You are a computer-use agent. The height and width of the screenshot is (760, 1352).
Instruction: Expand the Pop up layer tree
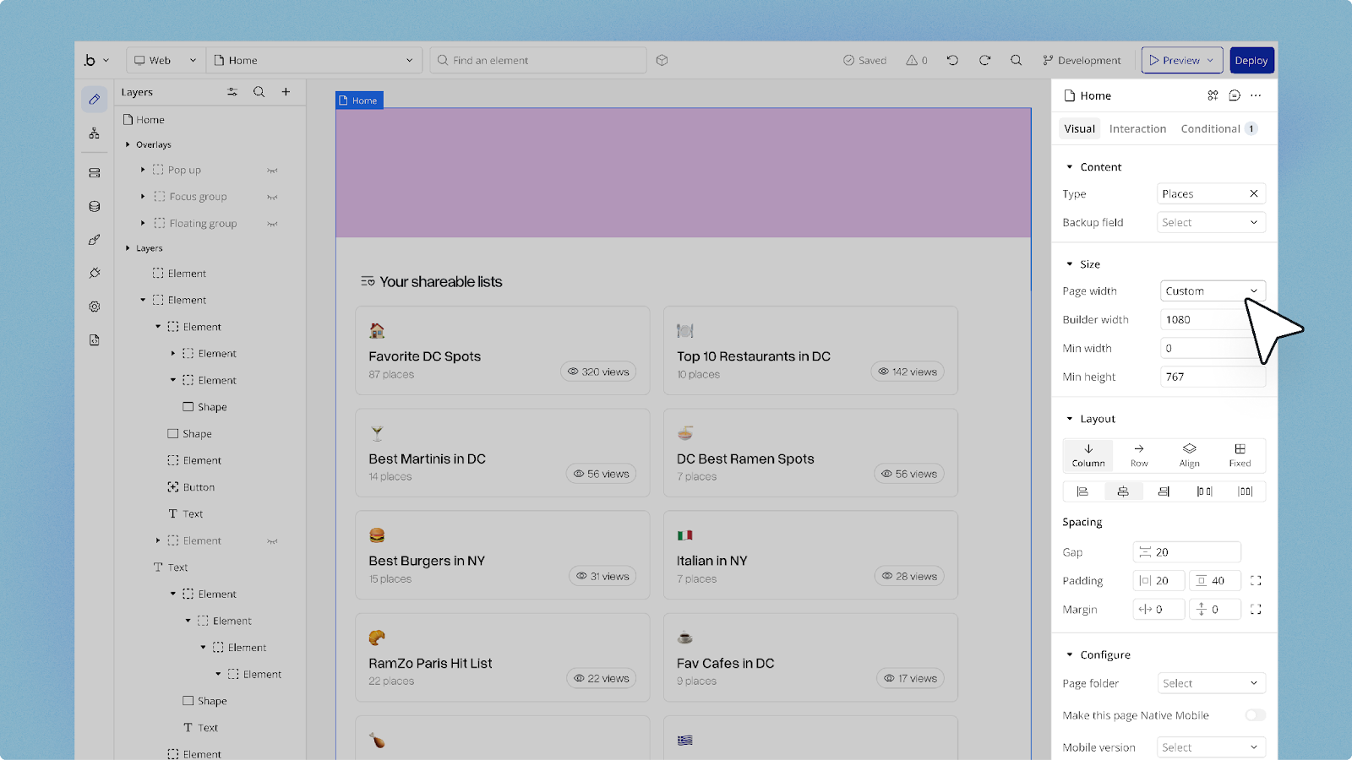(143, 170)
